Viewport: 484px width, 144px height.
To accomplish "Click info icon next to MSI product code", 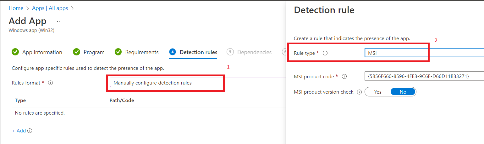I will click(x=344, y=76).
